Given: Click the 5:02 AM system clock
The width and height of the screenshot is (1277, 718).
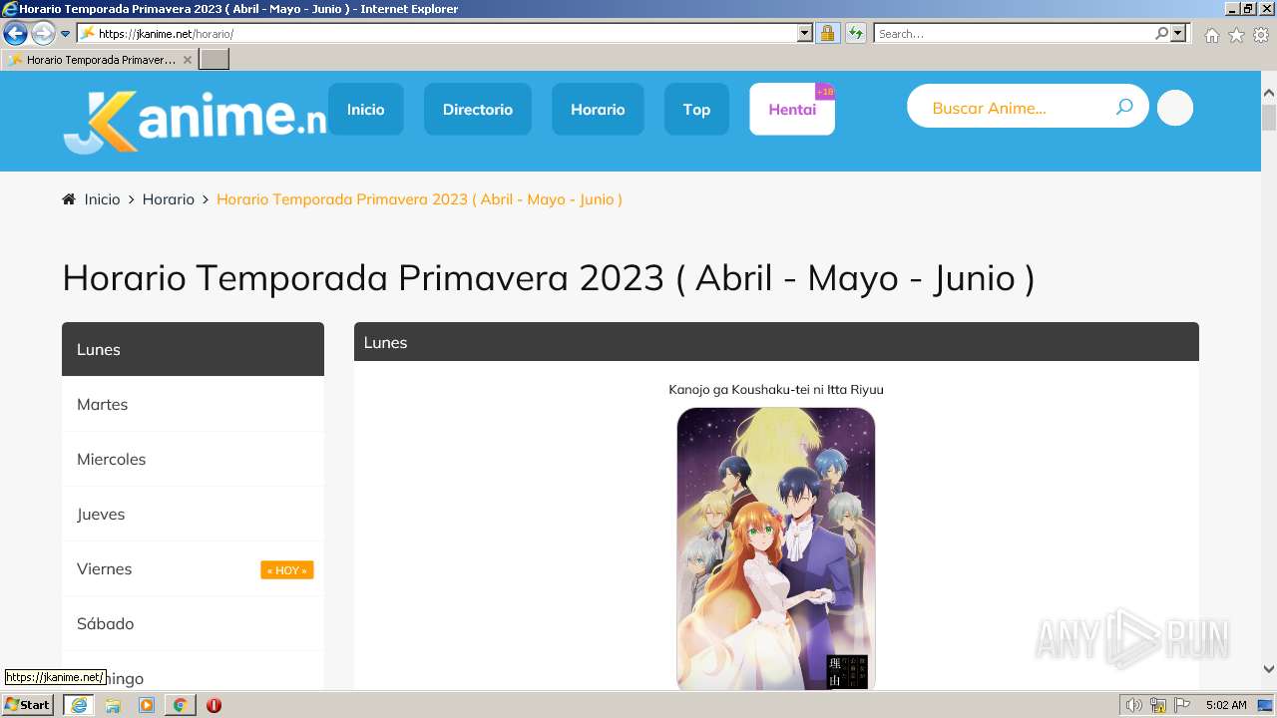Looking at the screenshot, I should point(1225,705).
